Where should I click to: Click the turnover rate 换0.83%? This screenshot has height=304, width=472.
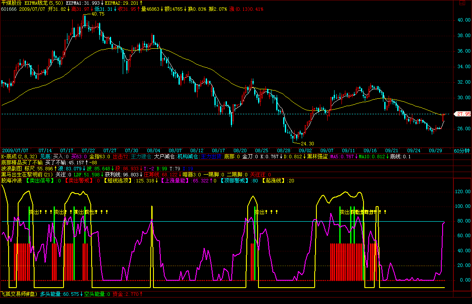coord(197,9)
